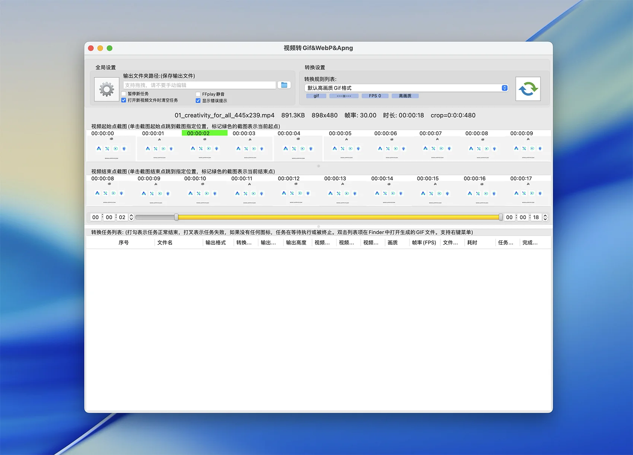Click the green macOS zoom window button
The width and height of the screenshot is (633, 455).
pos(109,48)
